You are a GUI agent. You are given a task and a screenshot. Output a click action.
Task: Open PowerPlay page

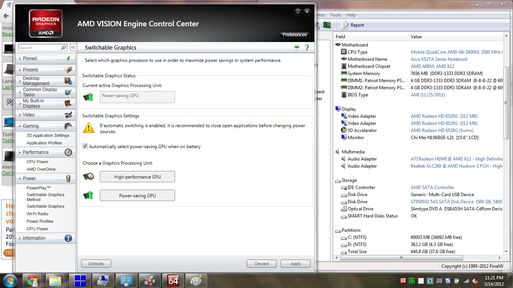click(x=38, y=188)
